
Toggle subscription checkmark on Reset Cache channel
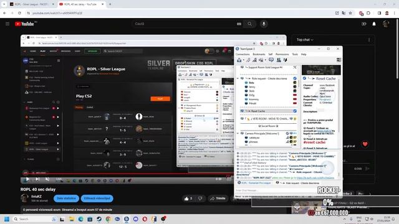pos(295,111)
